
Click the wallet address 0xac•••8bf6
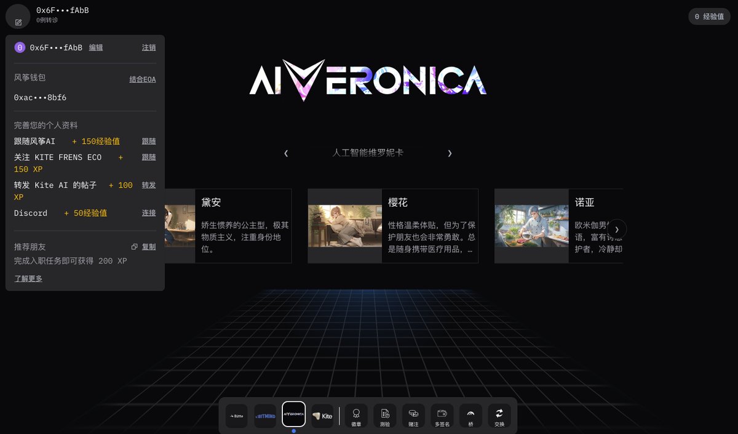click(x=40, y=97)
